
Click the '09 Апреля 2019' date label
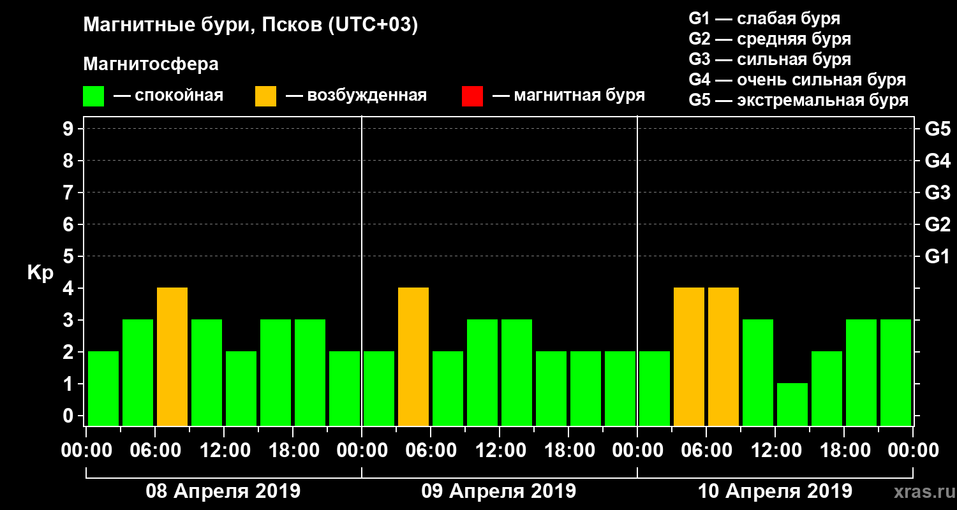click(x=499, y=492)
